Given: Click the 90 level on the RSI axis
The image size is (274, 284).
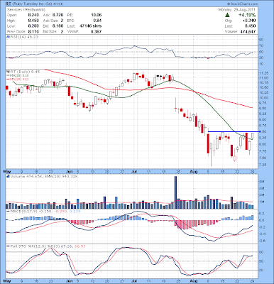Looking at the screenshot, I should [x=261, y=40].
